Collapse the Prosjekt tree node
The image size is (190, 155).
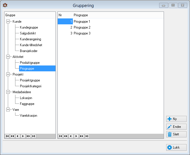(x=8, y=74)
